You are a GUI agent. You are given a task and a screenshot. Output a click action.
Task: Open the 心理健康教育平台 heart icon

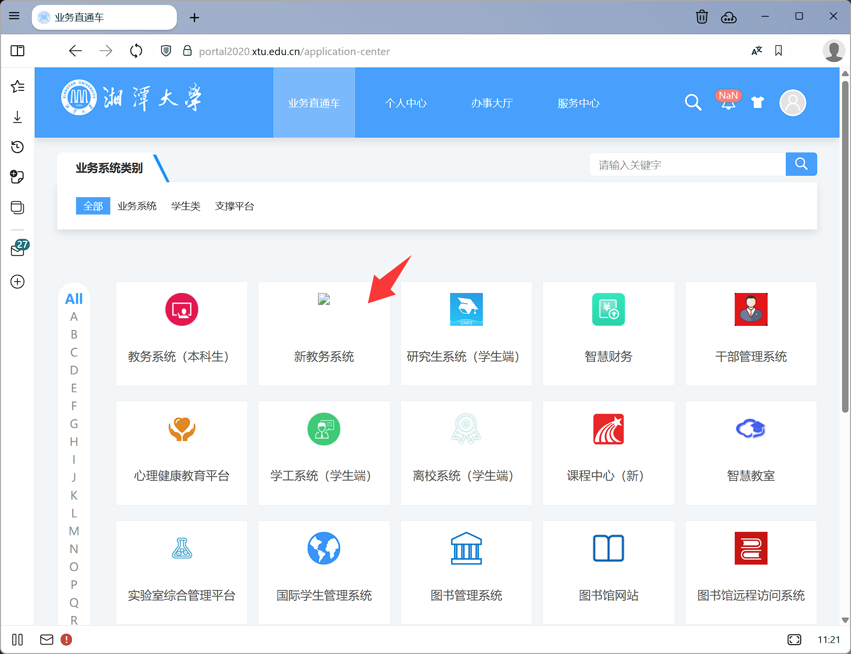[x=182, y=429]
